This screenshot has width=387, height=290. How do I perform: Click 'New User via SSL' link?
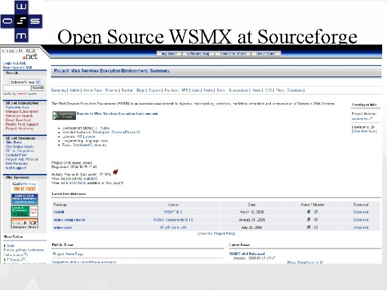coord(17,67)
